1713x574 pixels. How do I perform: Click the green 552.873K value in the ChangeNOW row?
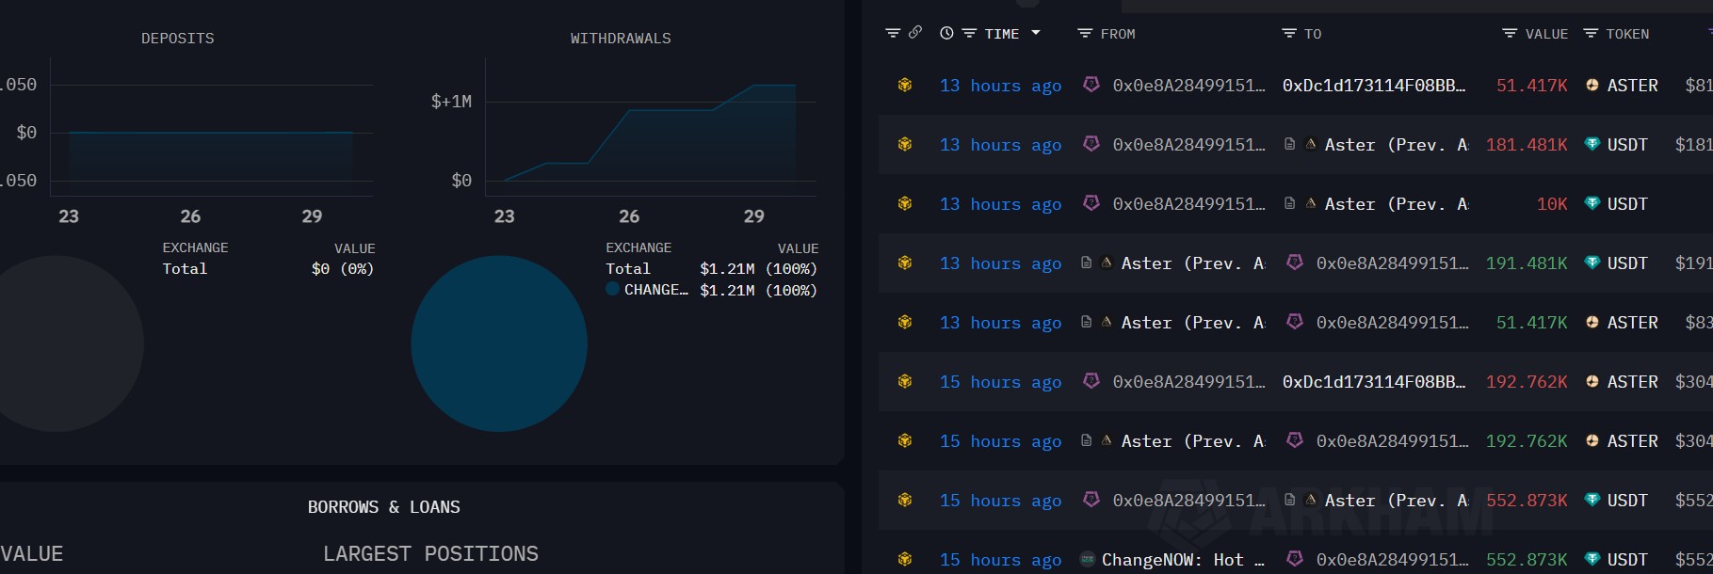[x=1527, y=560]
